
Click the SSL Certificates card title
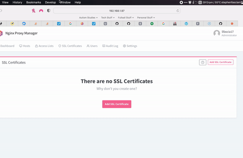pyautogui.click(x=14, y=62)
